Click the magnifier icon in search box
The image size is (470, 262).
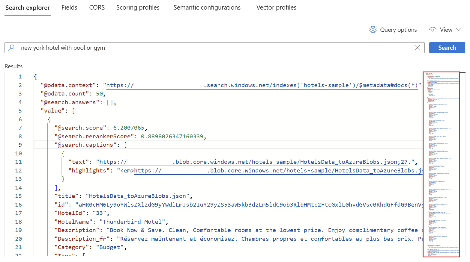(11, 48)
